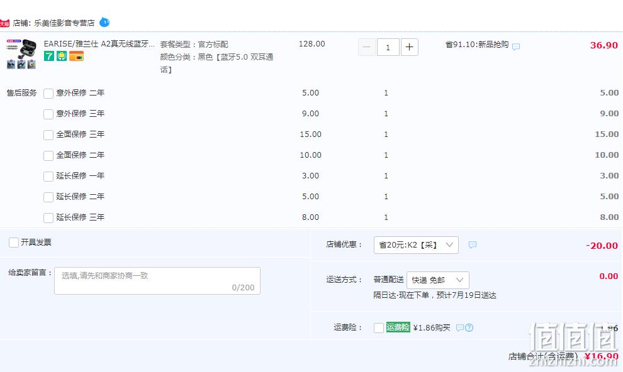The height and width of the screenshot is (372, 623).
Task: Click the green 运费险 label tag
Action: (398, 327)
